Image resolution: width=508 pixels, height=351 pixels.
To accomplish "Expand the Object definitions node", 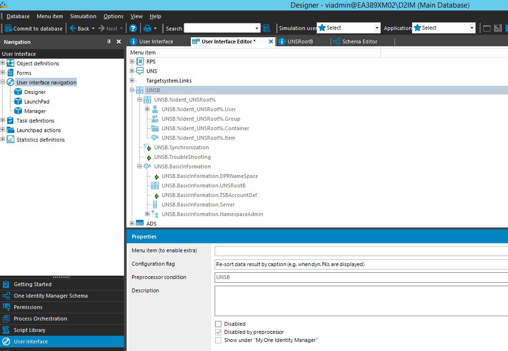I will coord(2,63).
